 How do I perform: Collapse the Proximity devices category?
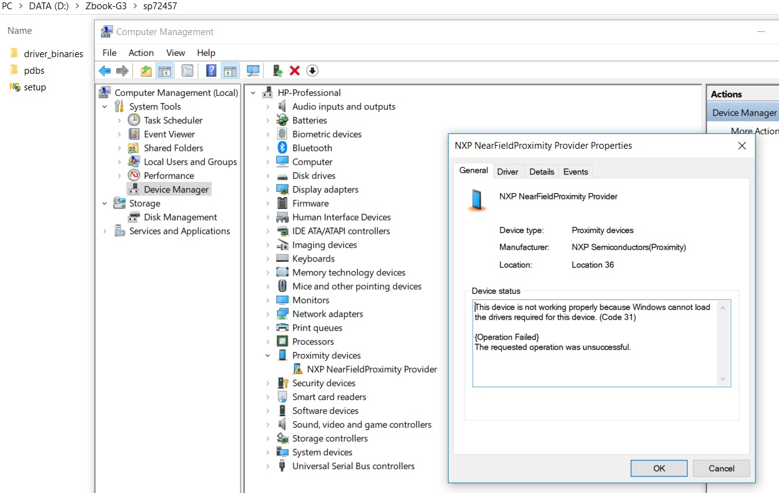point(268,355)
